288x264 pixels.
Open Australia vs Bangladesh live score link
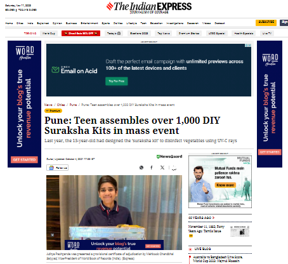[218, 259]
